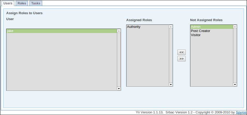
Task: Click down arrow of Not Assigned Roles scrollbar
Action: (x=235, y=85)
